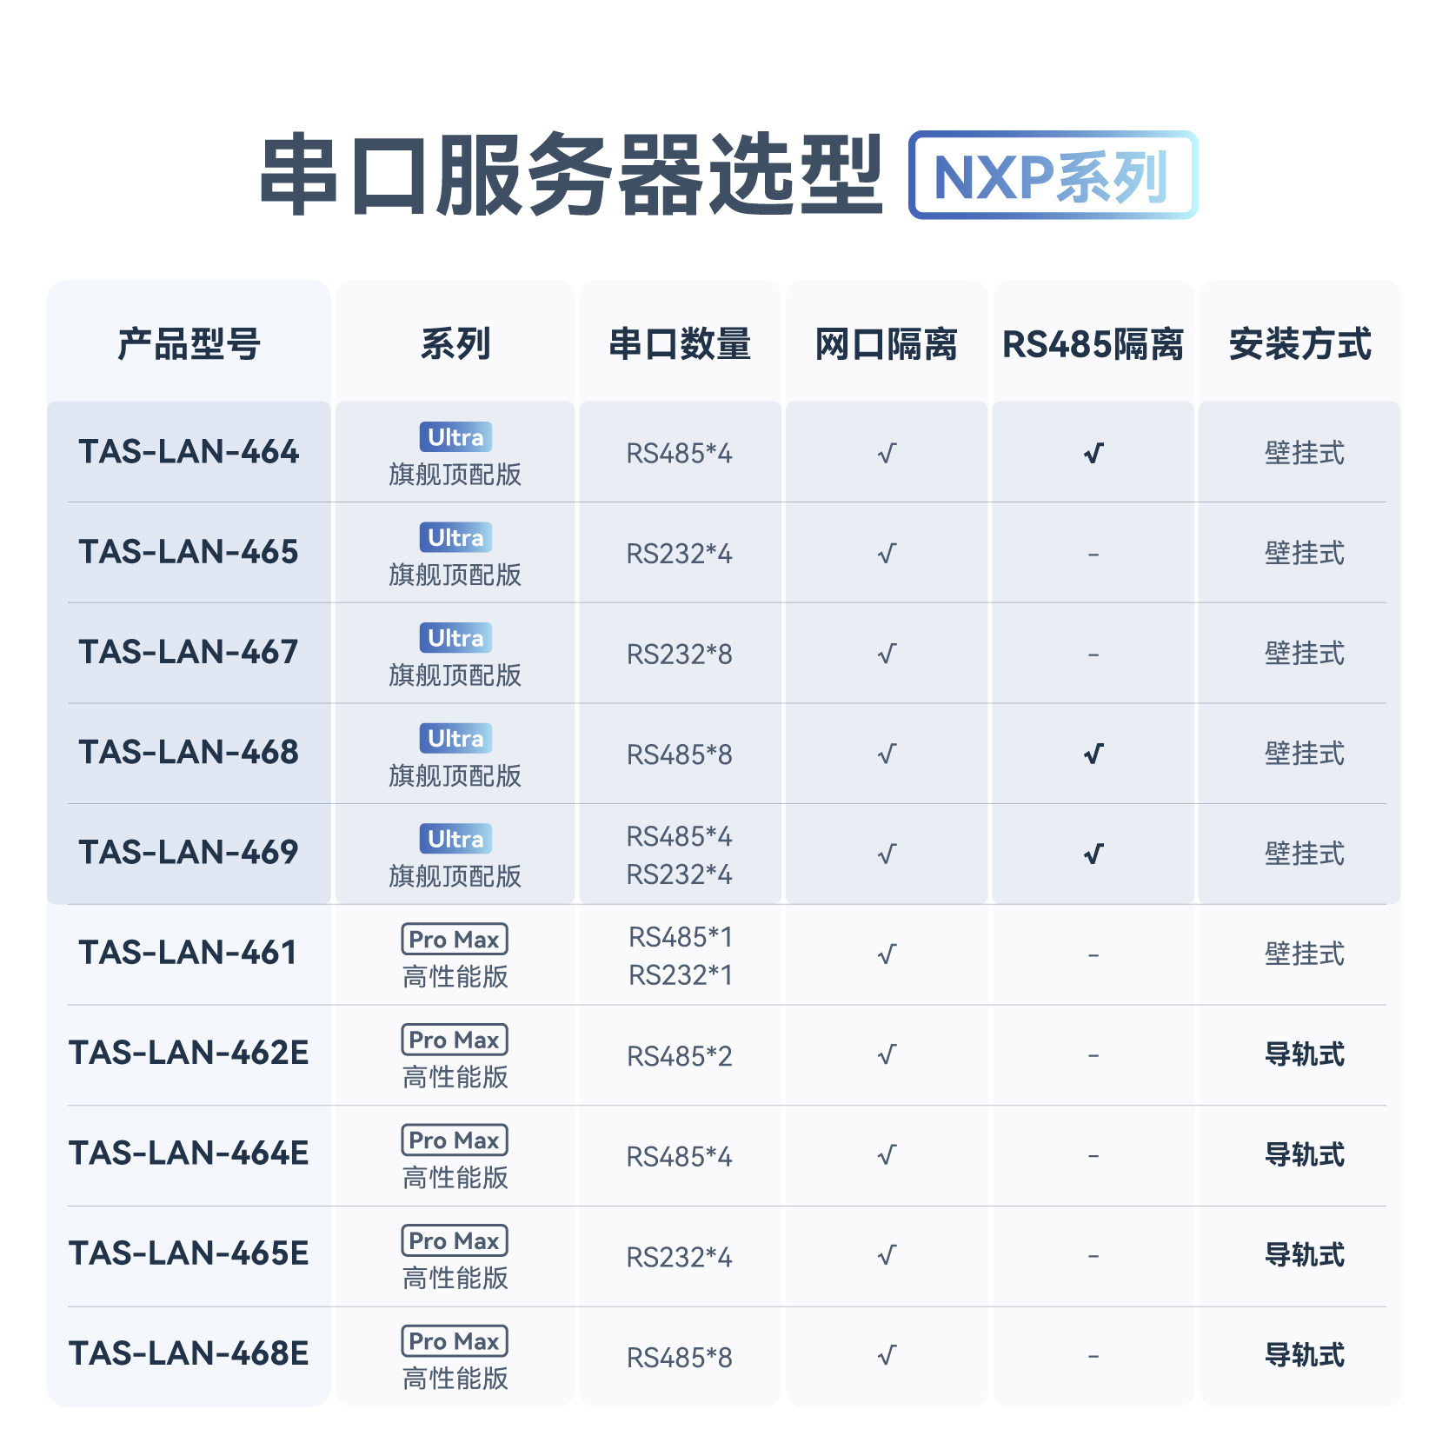Click 壁挂式 in the TAS-LAN-461 row

coord(1305,954)
